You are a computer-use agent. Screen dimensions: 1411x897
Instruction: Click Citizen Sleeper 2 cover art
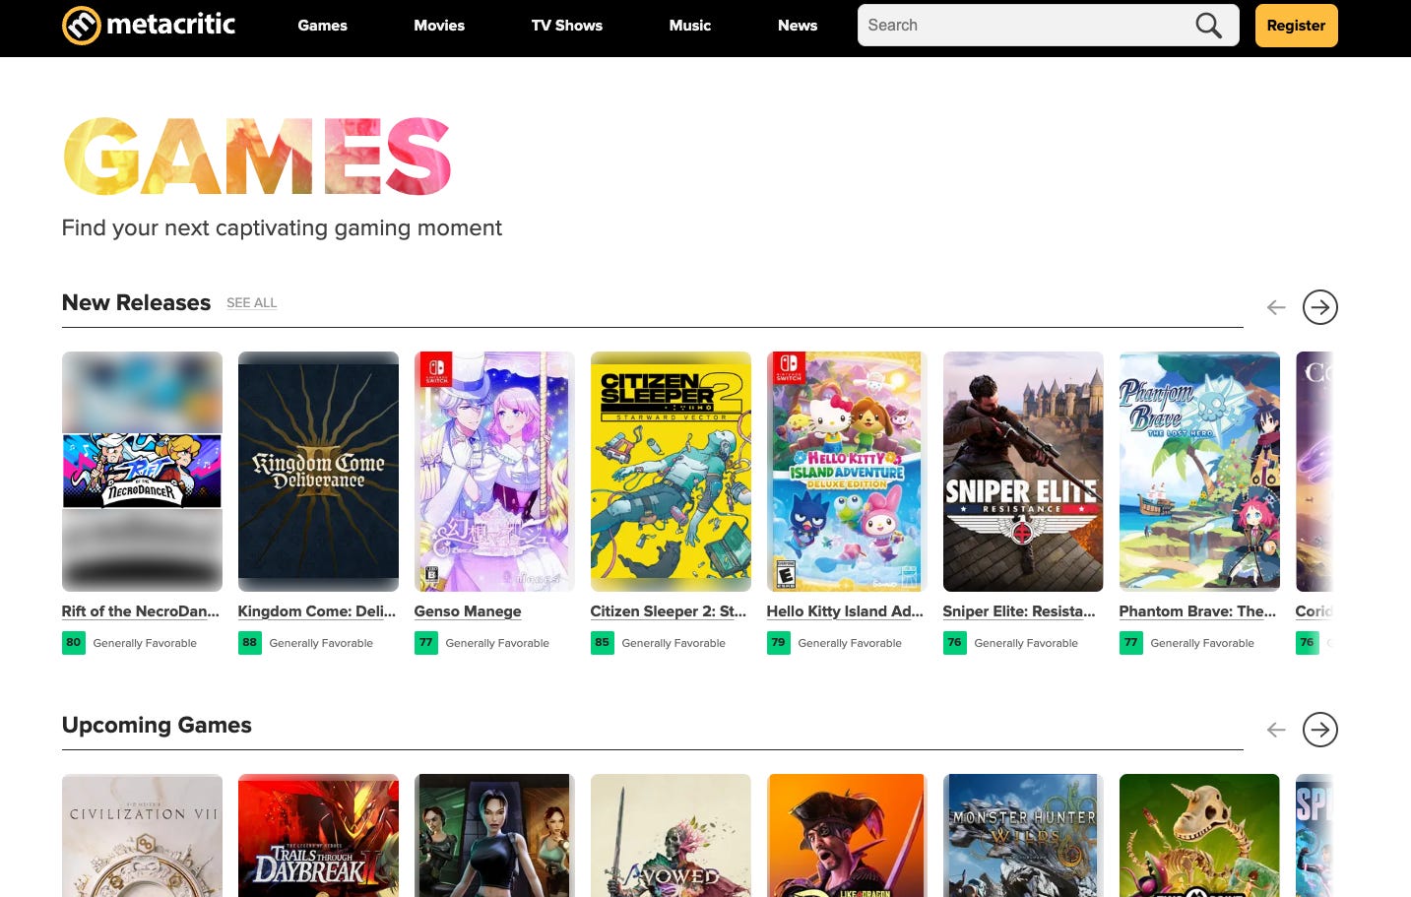(x=671, y=472)
